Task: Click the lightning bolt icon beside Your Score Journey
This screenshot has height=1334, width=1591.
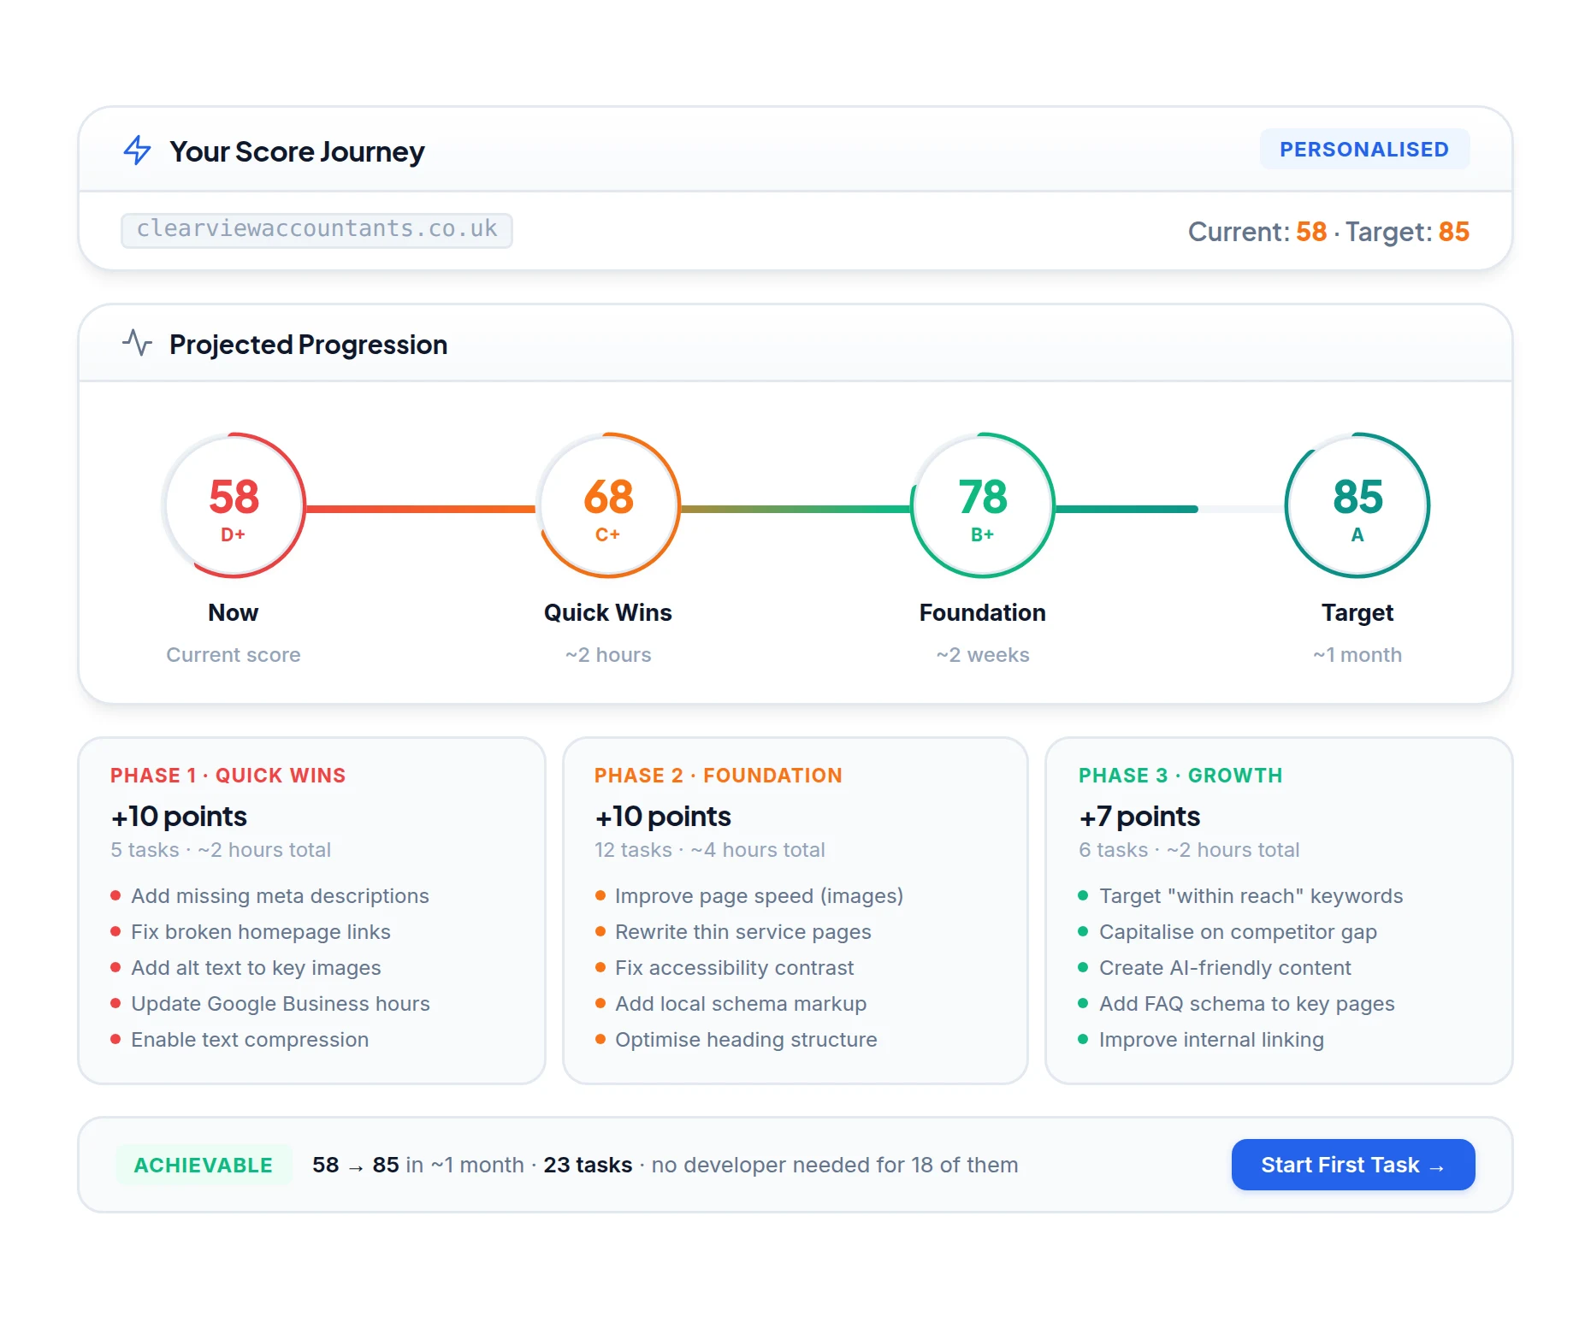Action: pos(138,151)
